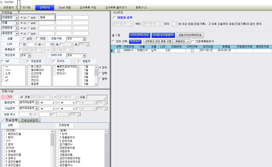Image resolution: width=272 pixels, height=167 pixels.
Task: Check 부항만 in 주치의 list
Action: tap(54, 70)
